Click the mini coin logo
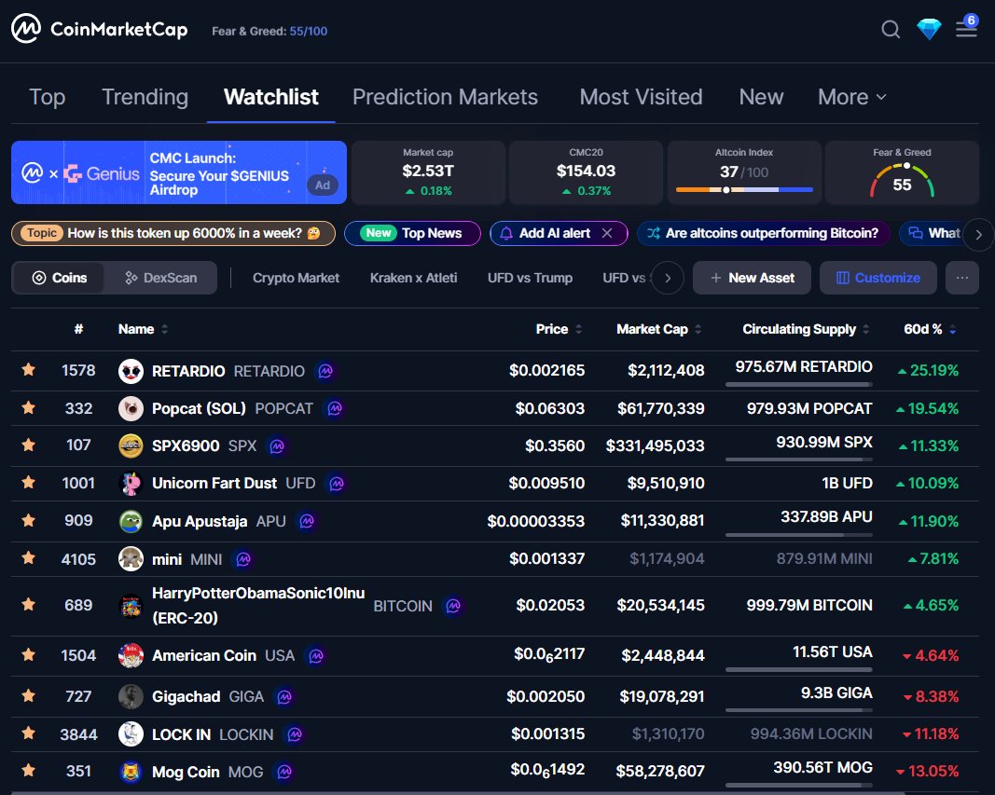 131,559
